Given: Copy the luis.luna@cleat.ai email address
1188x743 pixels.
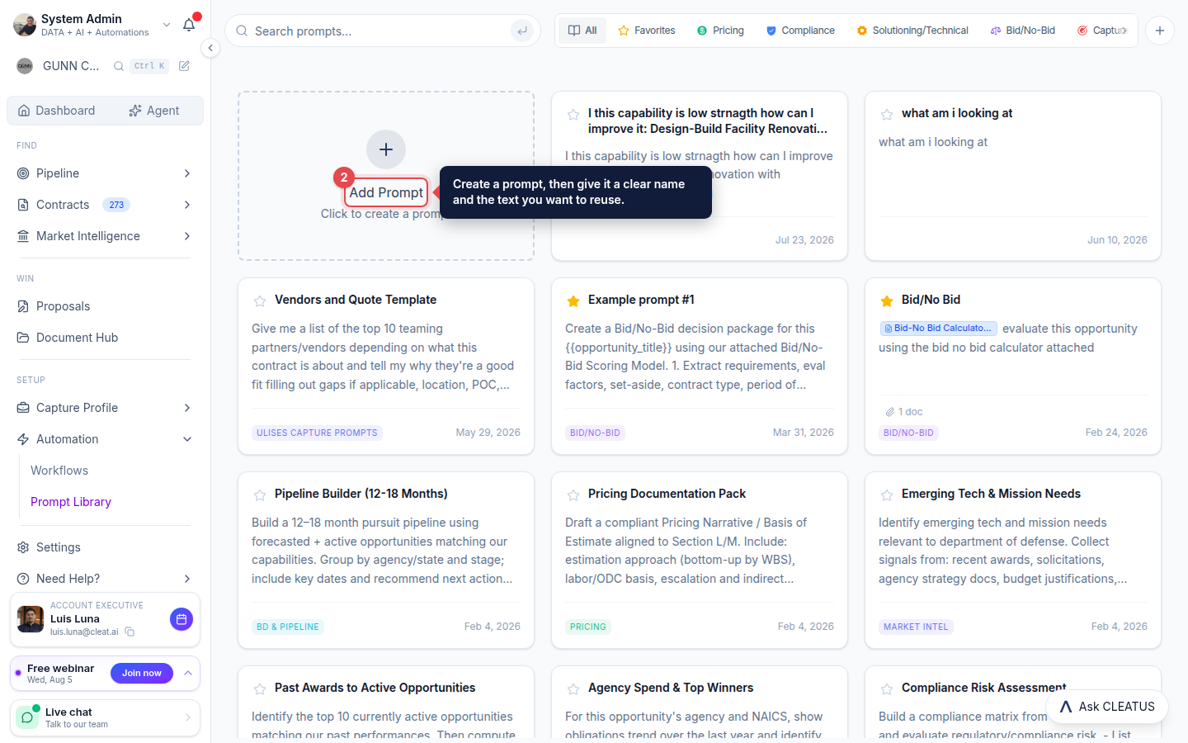Looking at the screenshot, I should coord(130,632).
